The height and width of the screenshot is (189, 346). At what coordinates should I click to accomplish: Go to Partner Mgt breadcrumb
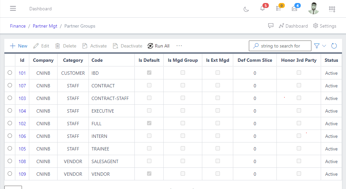pos(45,26)
